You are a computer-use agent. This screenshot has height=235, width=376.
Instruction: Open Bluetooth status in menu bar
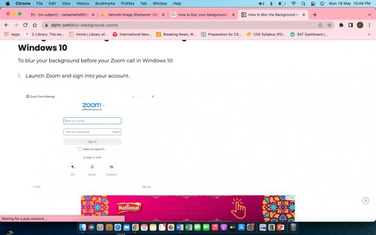[x=271, y=3]
